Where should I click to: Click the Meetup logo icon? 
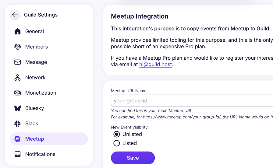[18, 139]
